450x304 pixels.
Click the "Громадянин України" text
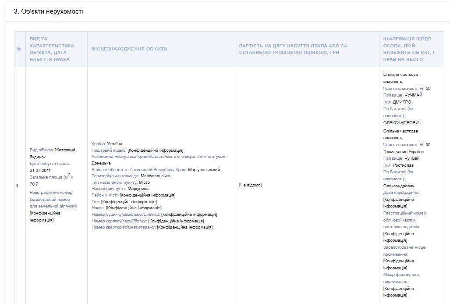(403, 152)
